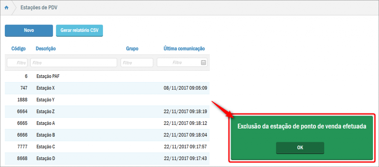The image size is (379, 167).
Task: Focus the Código filter field
Action: coord(17,63)
